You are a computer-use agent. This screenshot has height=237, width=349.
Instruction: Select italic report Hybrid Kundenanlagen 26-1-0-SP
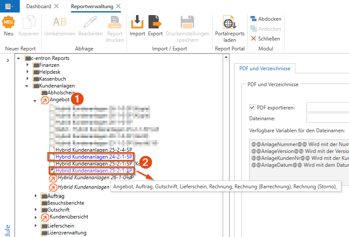coord(96,178)
